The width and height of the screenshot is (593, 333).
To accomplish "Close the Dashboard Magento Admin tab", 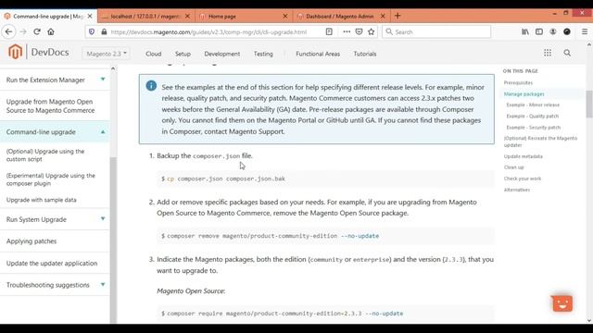I will pos(383,17).
